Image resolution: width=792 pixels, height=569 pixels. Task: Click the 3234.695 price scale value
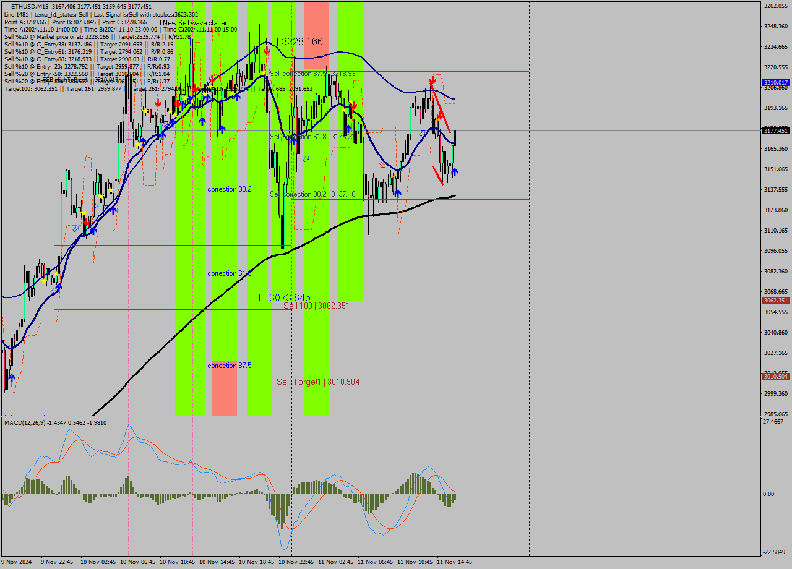775,46
